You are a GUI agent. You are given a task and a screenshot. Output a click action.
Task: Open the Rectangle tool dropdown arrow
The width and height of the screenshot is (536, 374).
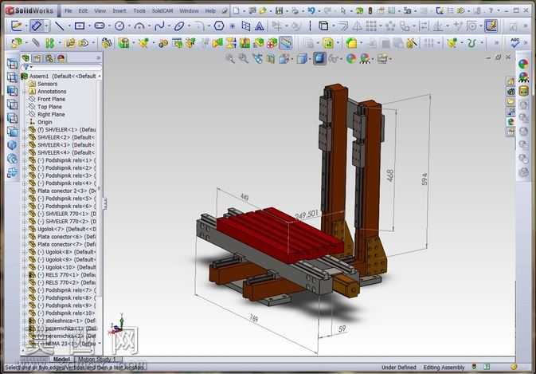tap(88, 26)
